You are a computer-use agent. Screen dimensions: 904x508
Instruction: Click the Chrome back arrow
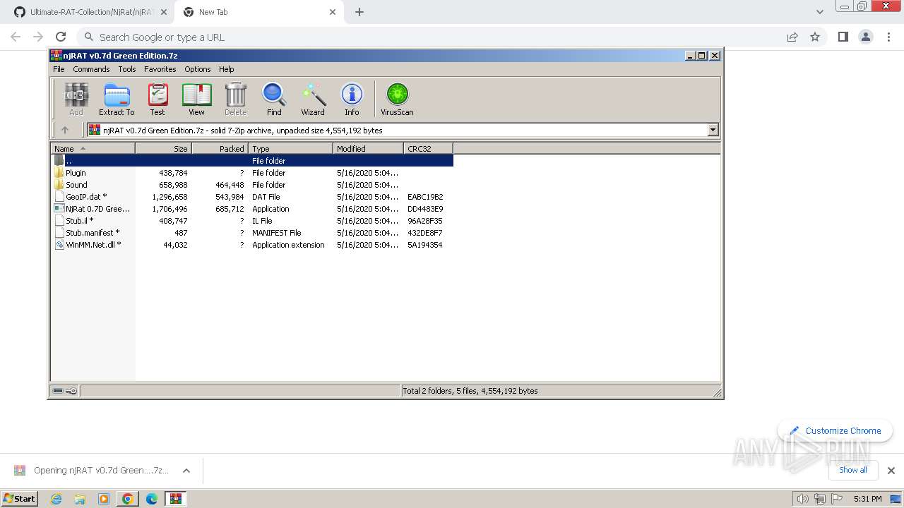[16, 37]
